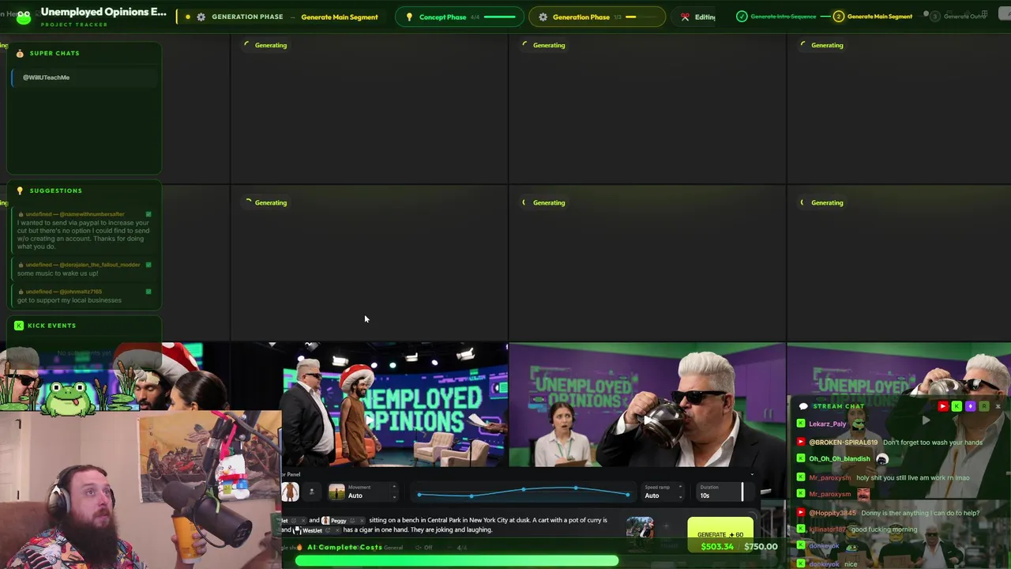Open the Movement Auto dropdown
Image resolution: width=1011 pixels, height=569 pixels.
coord(363,492)
